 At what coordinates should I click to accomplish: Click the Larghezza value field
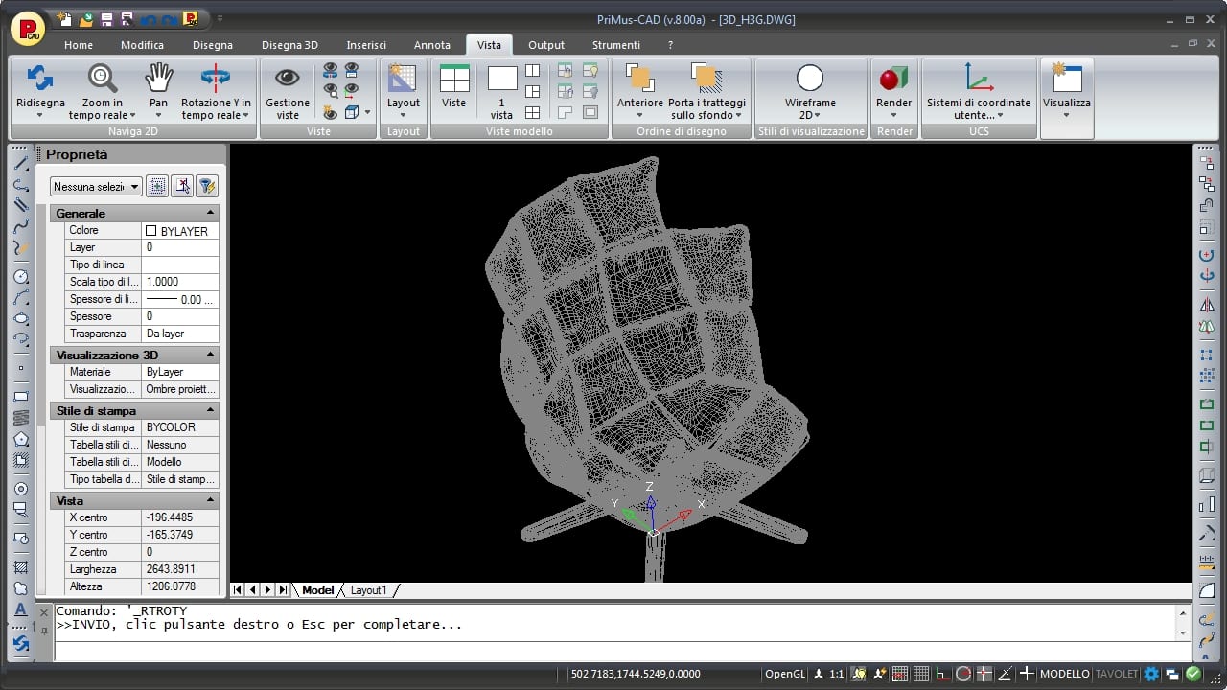[x=180, y=569]
